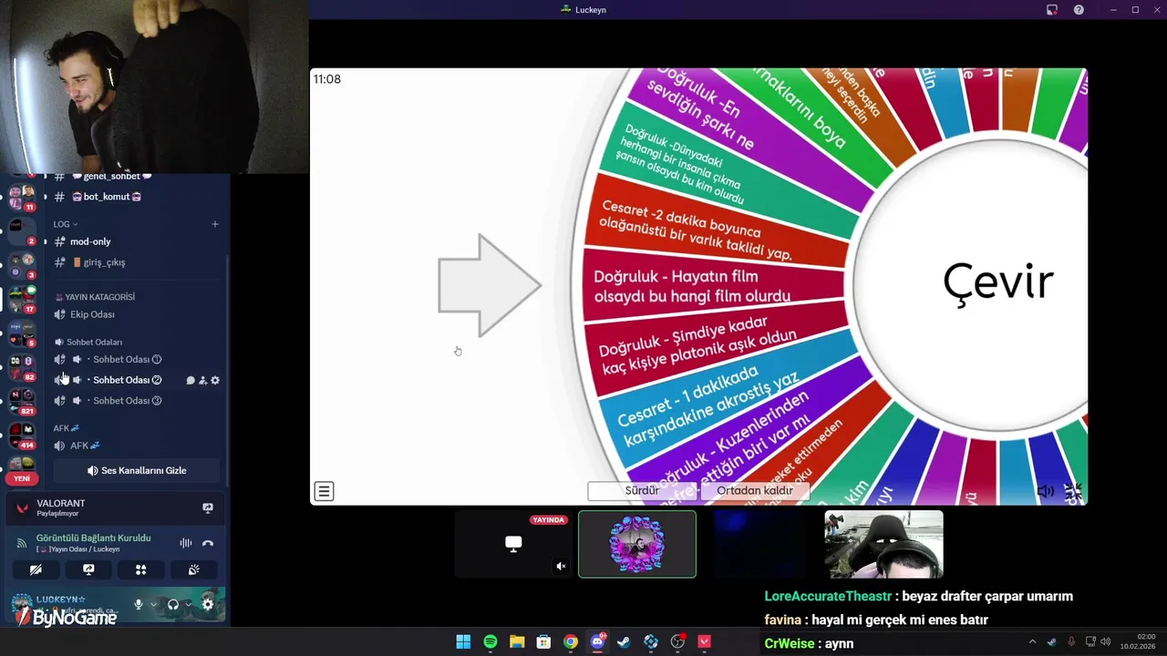Viewport: 1167px width, 656px height.
Task: Open Steam from the taskbar
Action: pyautogui.click(x=624, y=641)
